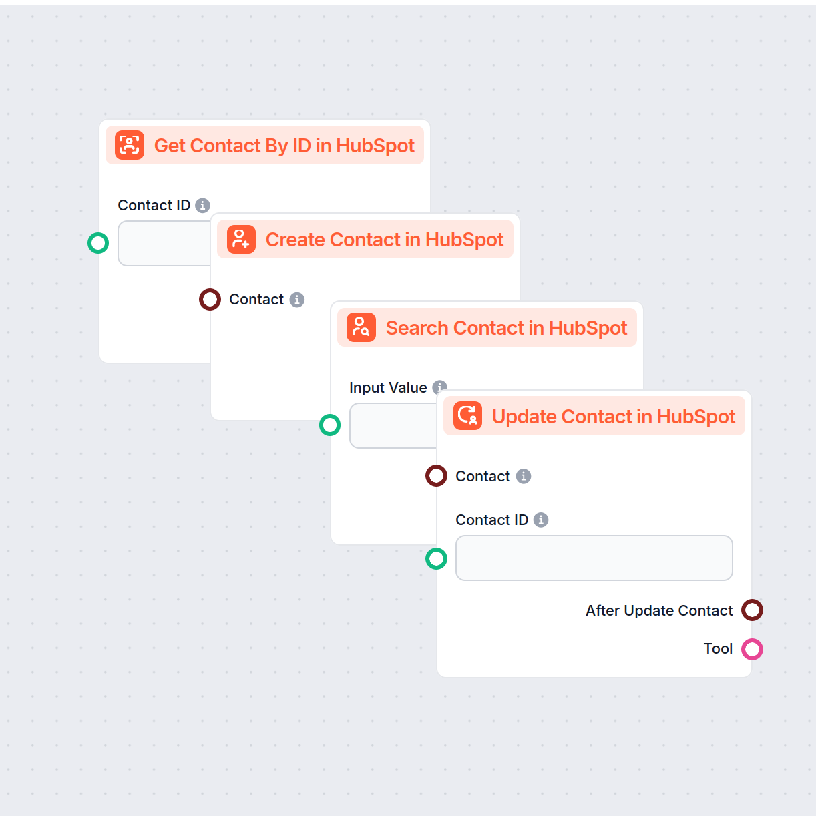Click the Contact ID input on Get Contact node
This screenshot has width=816, height=816.
(166, 244)
